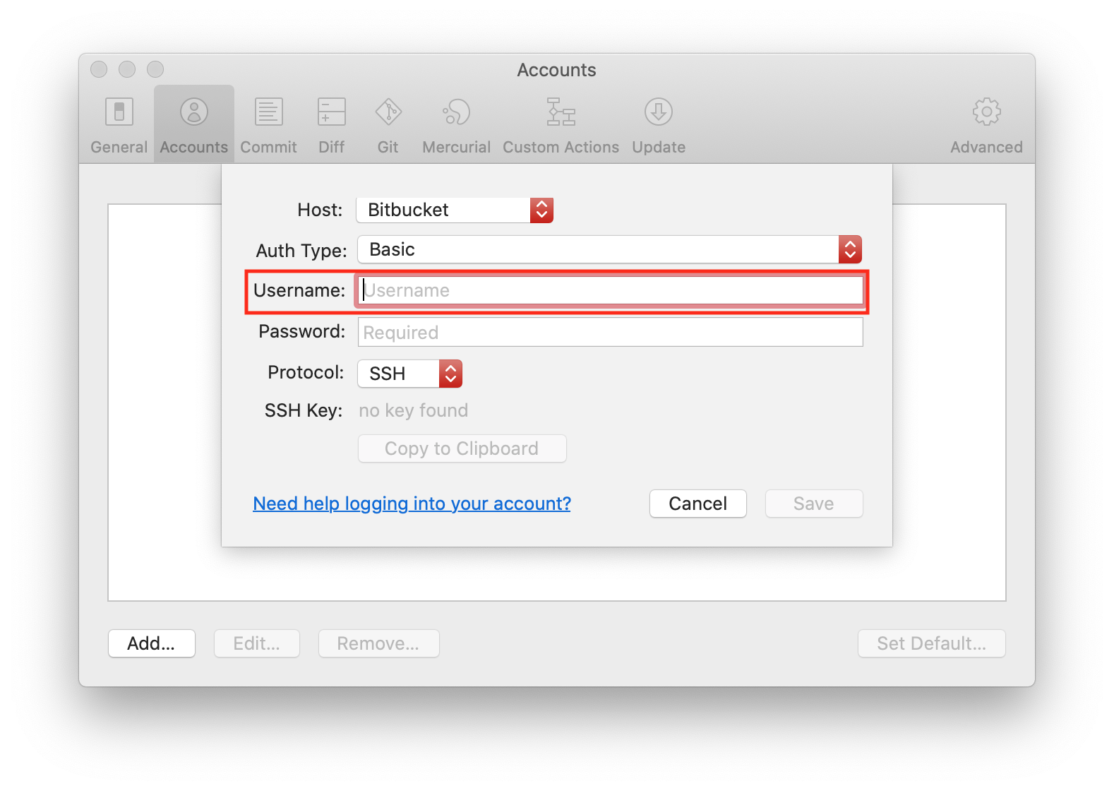This screenshot has width=1114, height=791.
Task: Click the Add... button
Action: coord(151,643)
